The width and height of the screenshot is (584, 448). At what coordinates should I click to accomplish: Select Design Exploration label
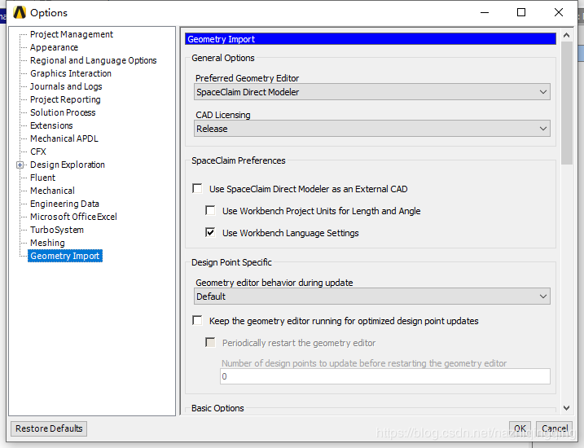[x=68, y=165]
